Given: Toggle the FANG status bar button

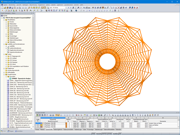Looking at the screenshot, I should point(93,134).
